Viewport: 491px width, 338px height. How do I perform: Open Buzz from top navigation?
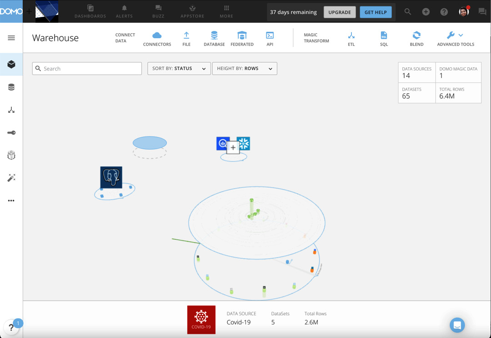point(158,11)
